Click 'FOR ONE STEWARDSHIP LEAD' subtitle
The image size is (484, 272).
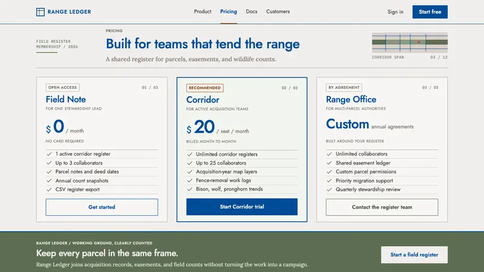(74, 109)
